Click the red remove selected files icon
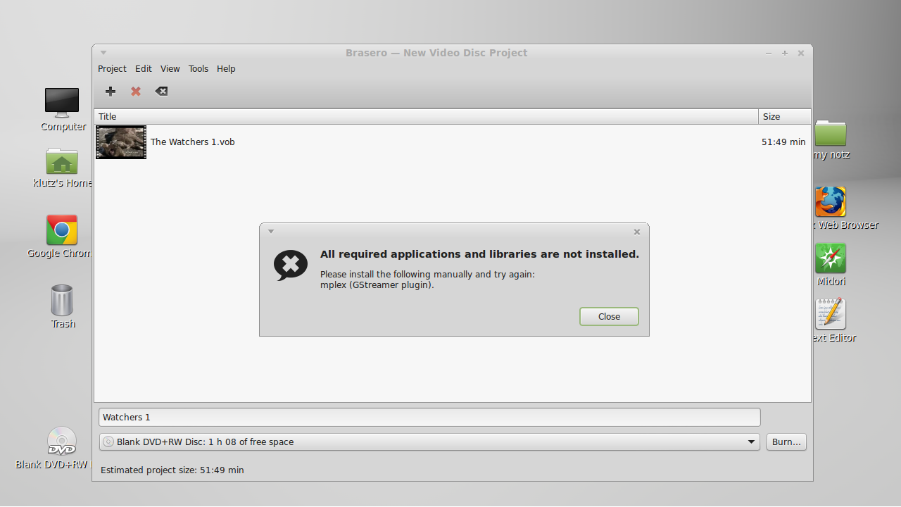Screen dimensions: 901x507 coord(136,91)
